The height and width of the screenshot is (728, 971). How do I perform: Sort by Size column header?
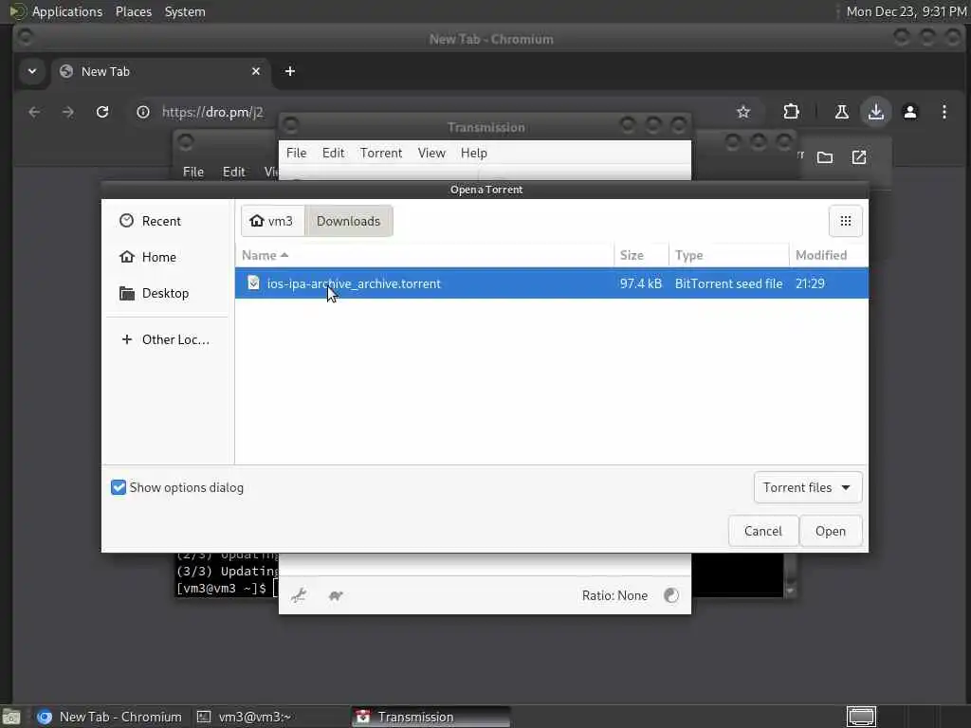point(642,255)
